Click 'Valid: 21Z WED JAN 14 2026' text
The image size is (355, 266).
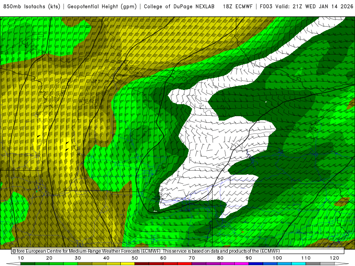click(x=314, y=7)
